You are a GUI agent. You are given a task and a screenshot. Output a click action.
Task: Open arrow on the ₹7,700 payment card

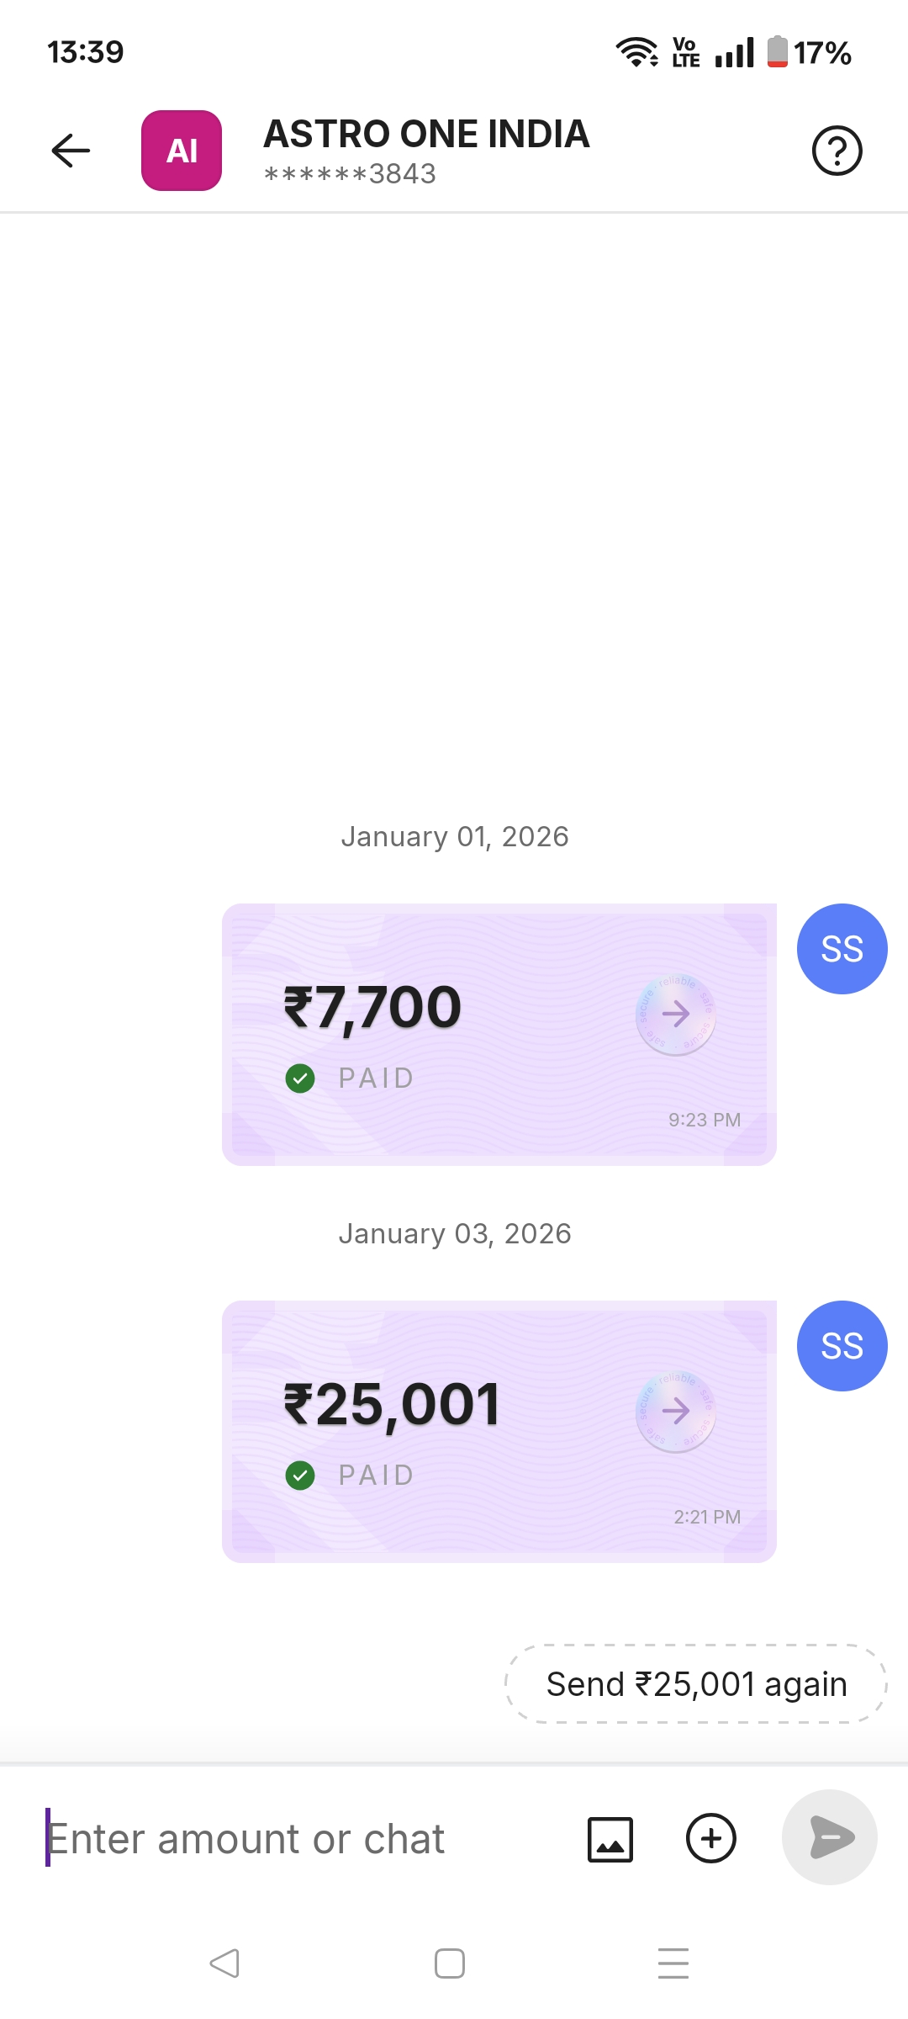point(675,1014)
